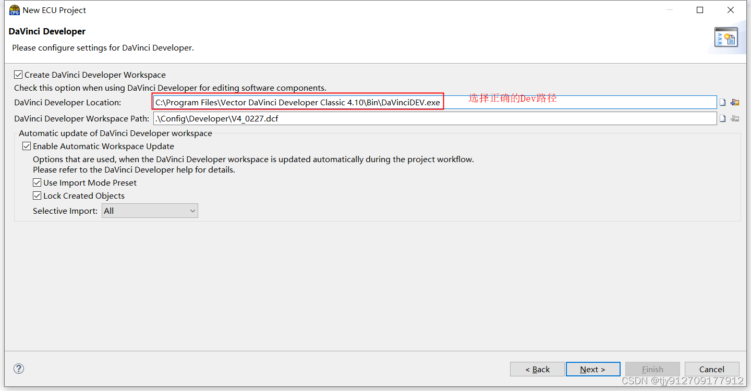
Task: Click 'Check this option when using DaVinci Developer' hint
Action: click(170, 88)
